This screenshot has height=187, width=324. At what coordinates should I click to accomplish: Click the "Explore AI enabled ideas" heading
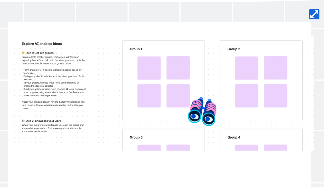click(42, 44)
